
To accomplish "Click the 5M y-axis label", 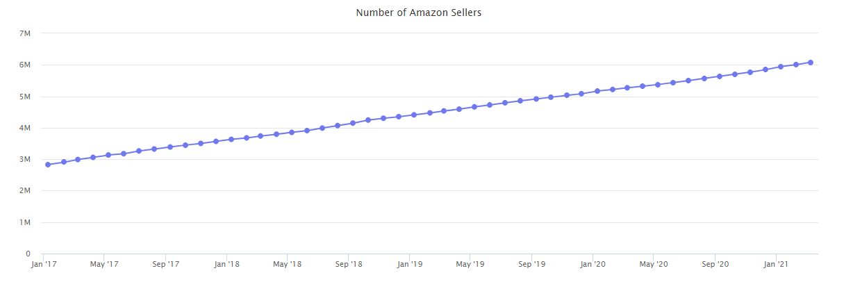I will click(25, 97).
